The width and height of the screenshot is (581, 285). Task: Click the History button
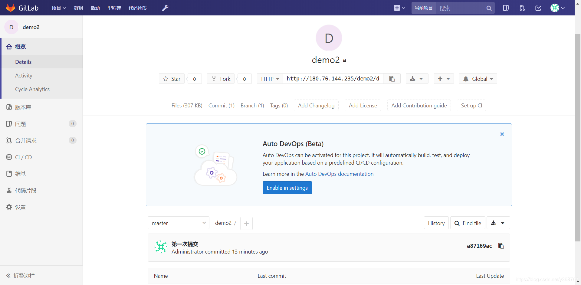click(x=436, y=223)
